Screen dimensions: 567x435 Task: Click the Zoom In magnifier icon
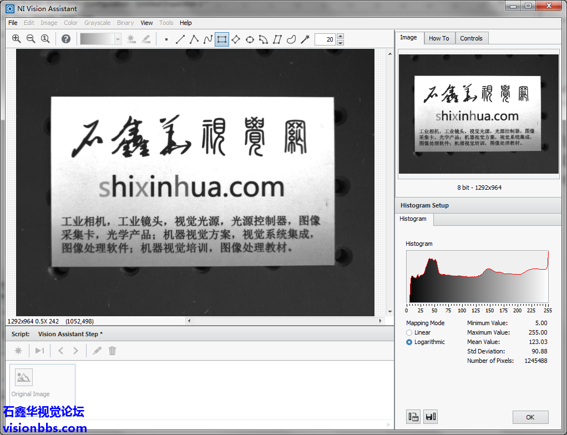pyautogui.click(x=16, y=39)
